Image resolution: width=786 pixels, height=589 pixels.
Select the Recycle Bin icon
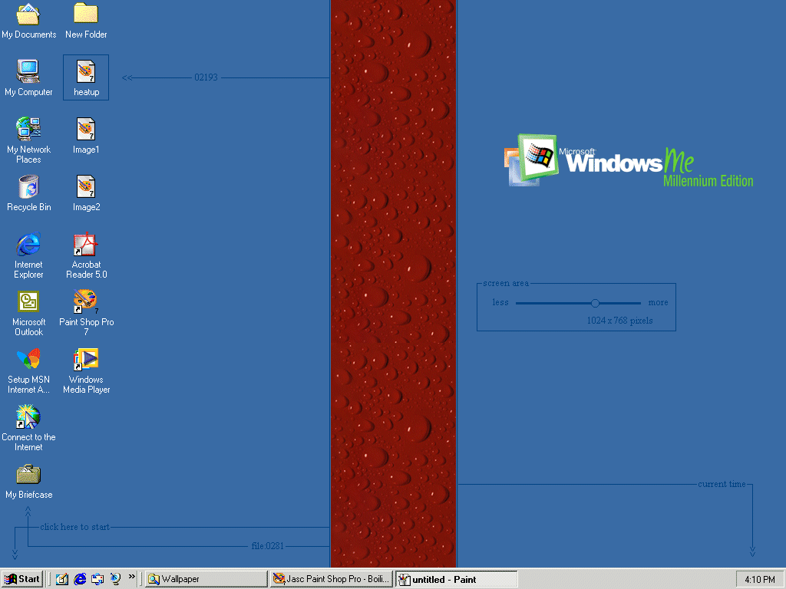tap(28, 193)
